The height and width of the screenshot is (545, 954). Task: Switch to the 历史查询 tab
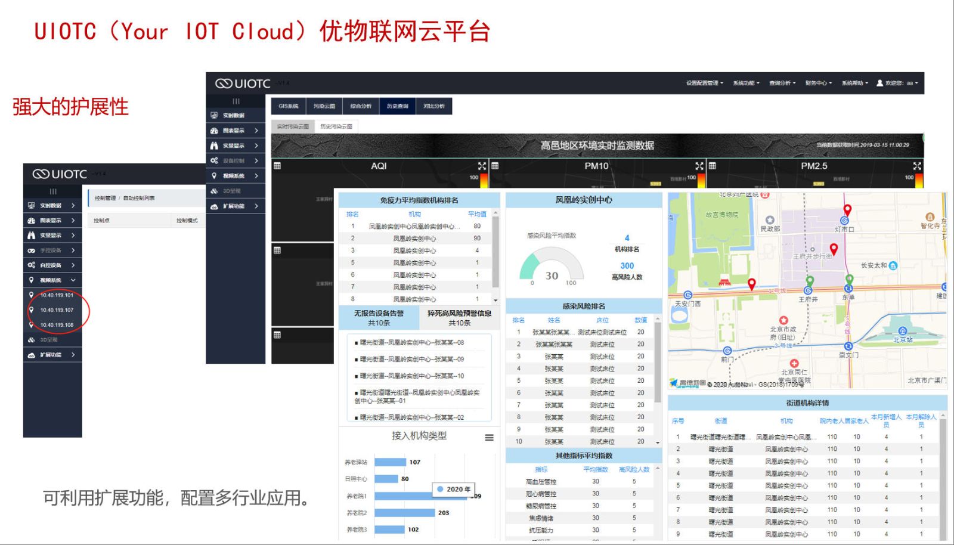pos(397,106)
